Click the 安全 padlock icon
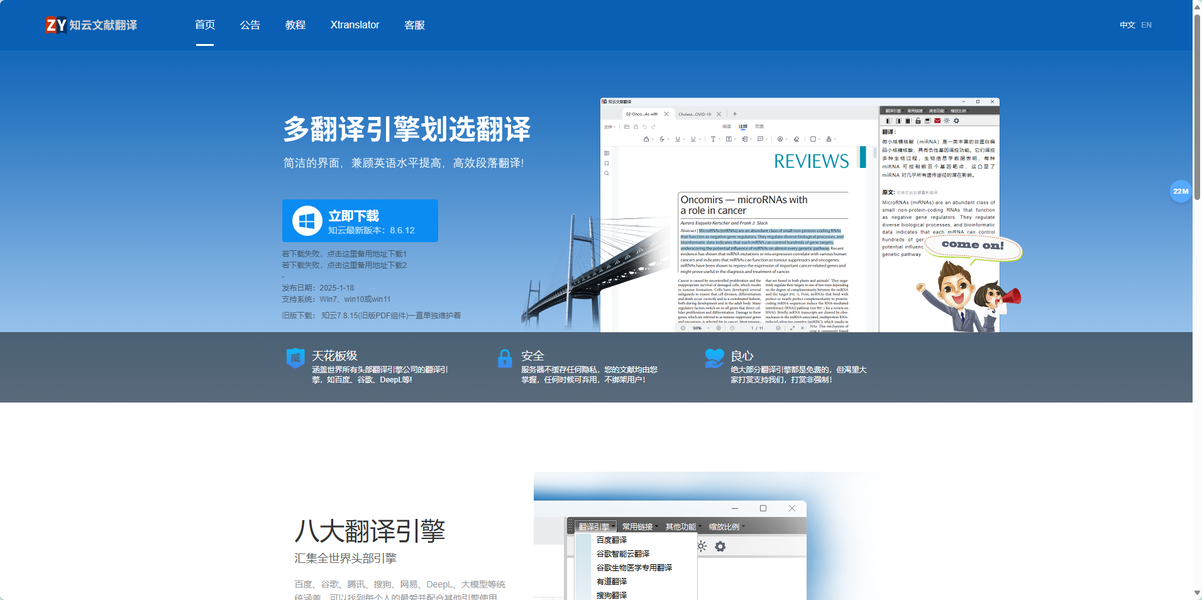Screen dimensions: 1202x600 (x=505, y=358)
